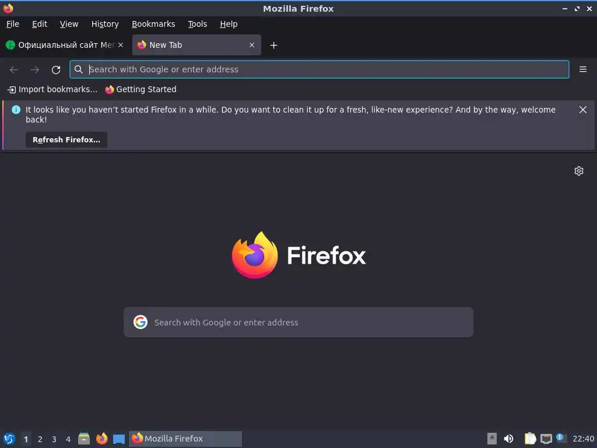Launch Firefox from taskbar quick launch
The width and height of the screenshot is (597, 448).
(x=101, y=439)
